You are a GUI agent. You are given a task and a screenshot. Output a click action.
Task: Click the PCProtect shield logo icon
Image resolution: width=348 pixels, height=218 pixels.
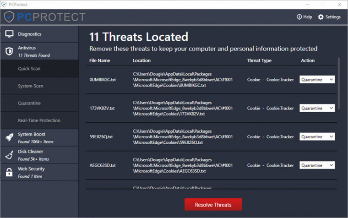coord(9,17)
